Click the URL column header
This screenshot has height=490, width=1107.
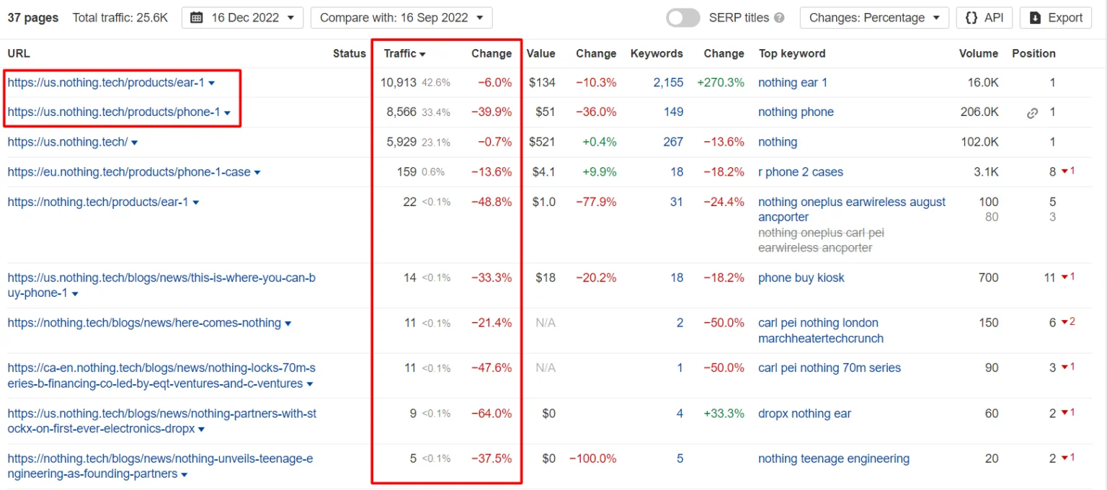19,53
